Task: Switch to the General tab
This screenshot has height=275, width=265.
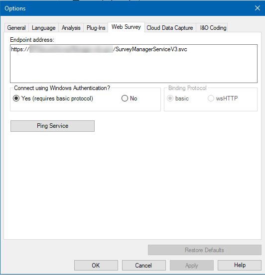Action: point(16,28)
